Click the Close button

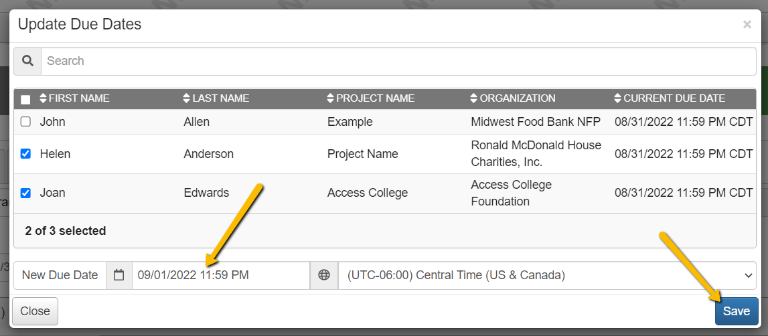(x=35, y=311)
